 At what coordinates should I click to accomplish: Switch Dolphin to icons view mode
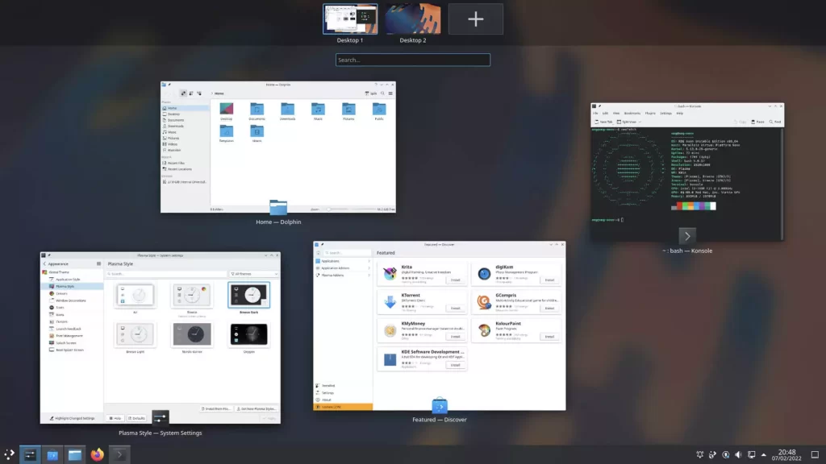point(183,93)
